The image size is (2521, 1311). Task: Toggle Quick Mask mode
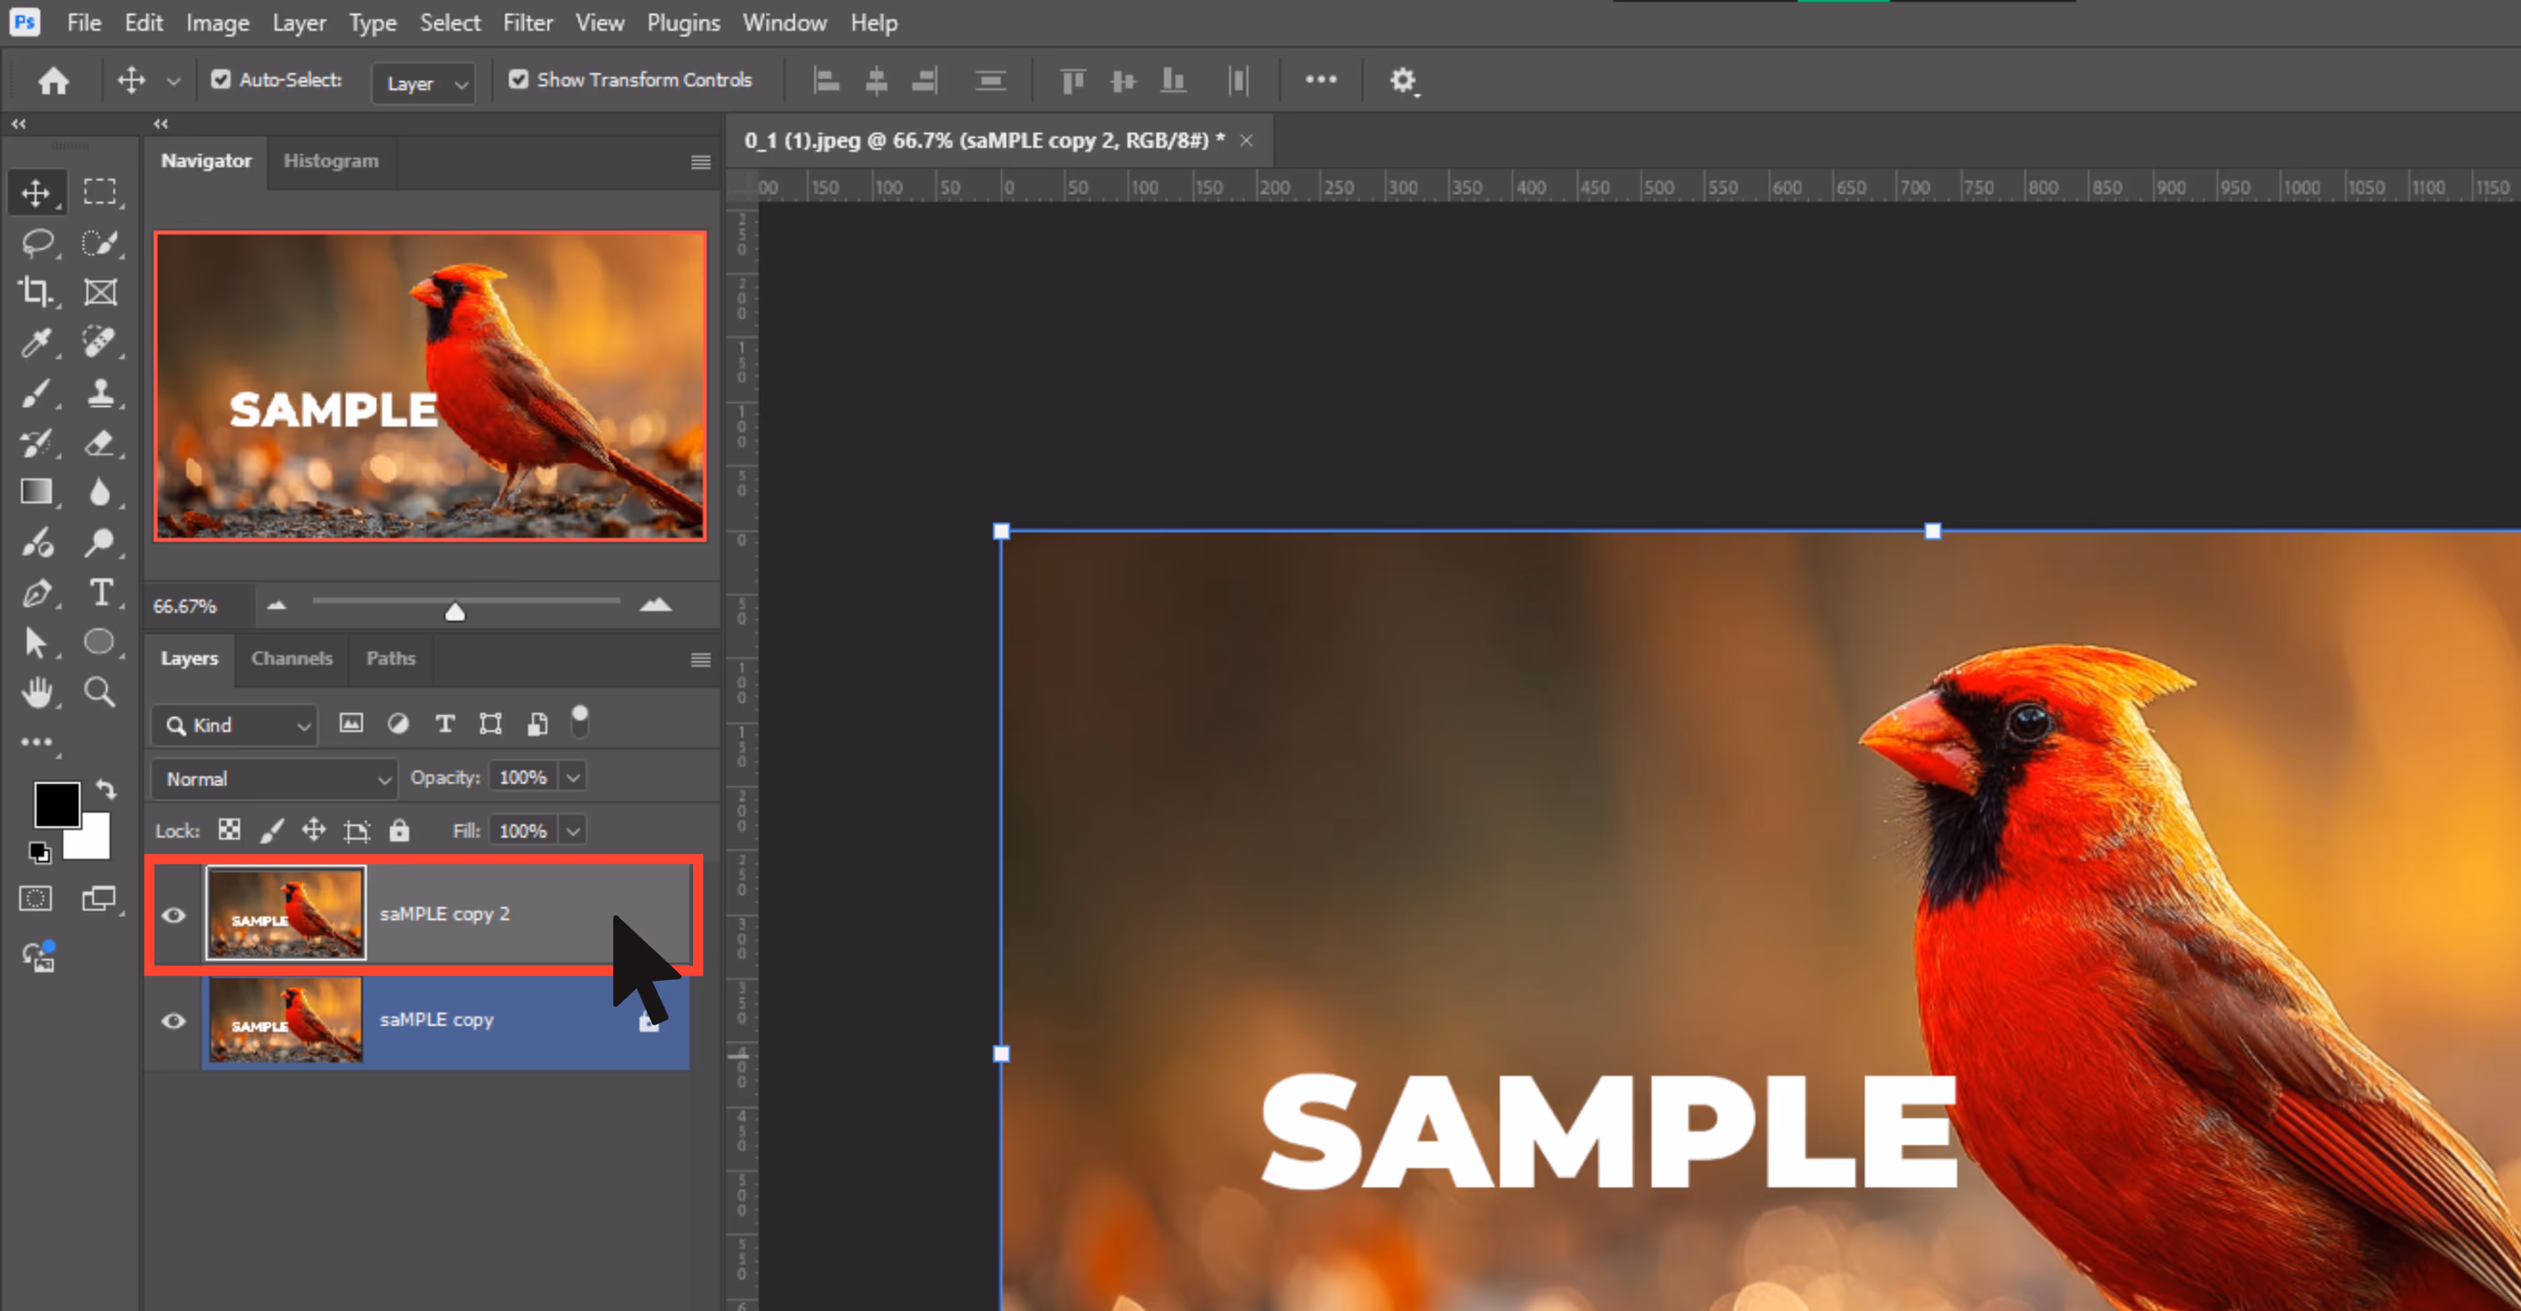35,898
